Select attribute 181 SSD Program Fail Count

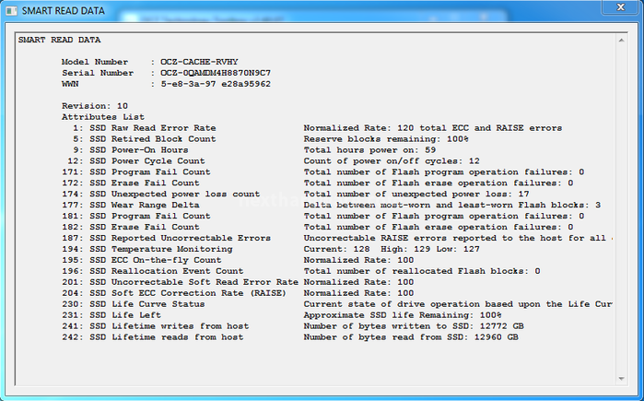pyautogui.click(x=323, y=216)
